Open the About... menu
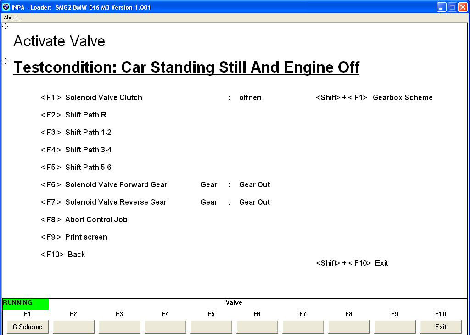The image size is (470, 335). tap(13, 17)
